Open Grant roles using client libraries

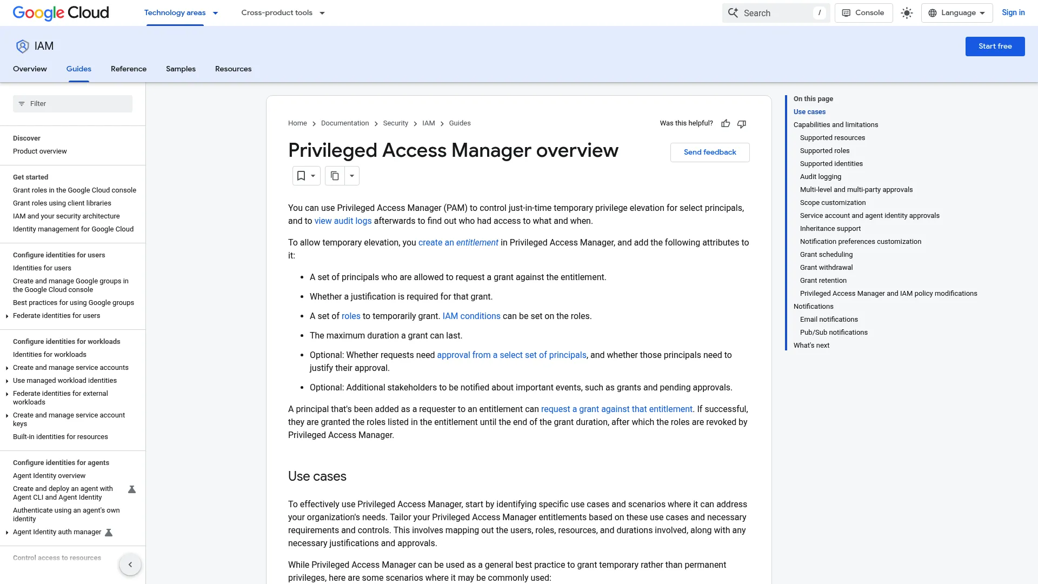click(62, 203)
